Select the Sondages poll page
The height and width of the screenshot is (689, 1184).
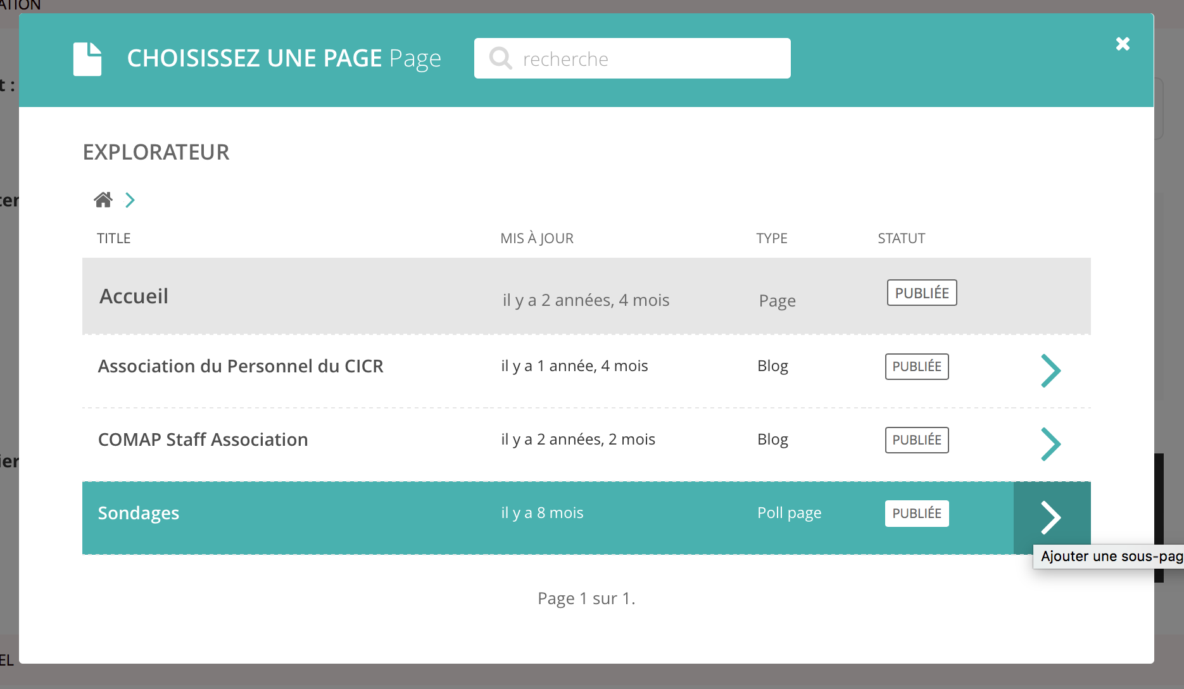[139, 514]
